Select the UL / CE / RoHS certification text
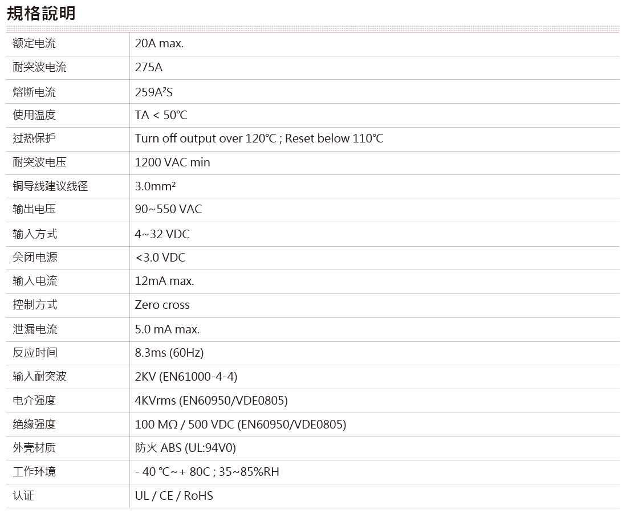 pos(174,496)
